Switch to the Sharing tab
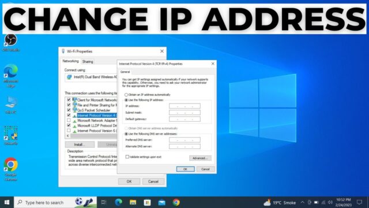The height and width of the screenshot is (208, 369). (88, 62)
